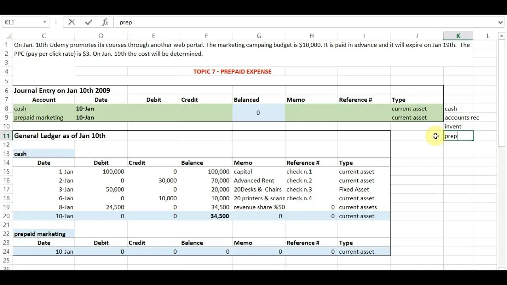The image size is (507, 285).
Task: Select row 20 header
Action: tap(6, 216)
